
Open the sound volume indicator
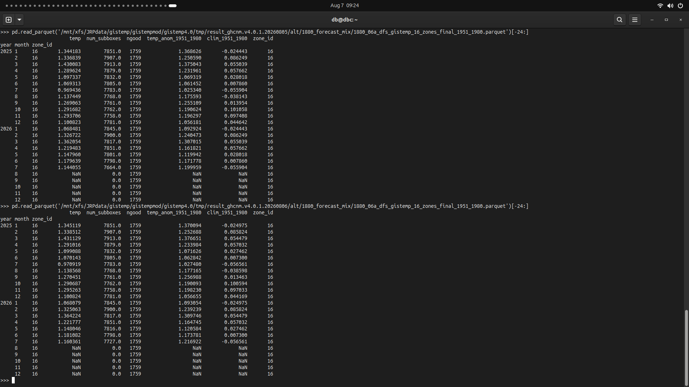(x=670, y=6)
